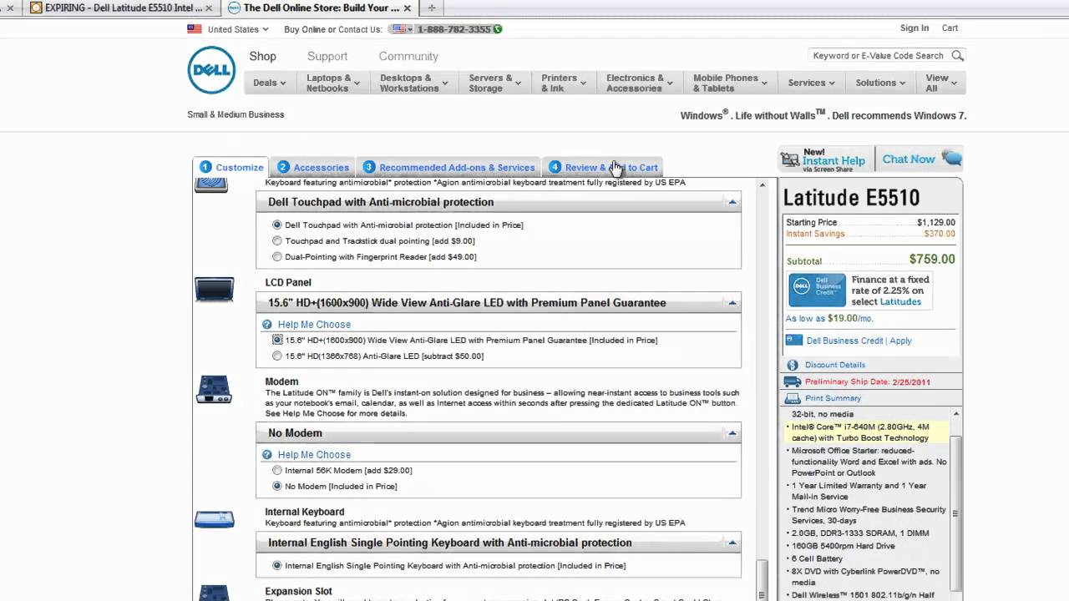Select Dell Touchpad with Anti-microbial protection option
This screenshot has height=601, width=1069.
point(277,225)
